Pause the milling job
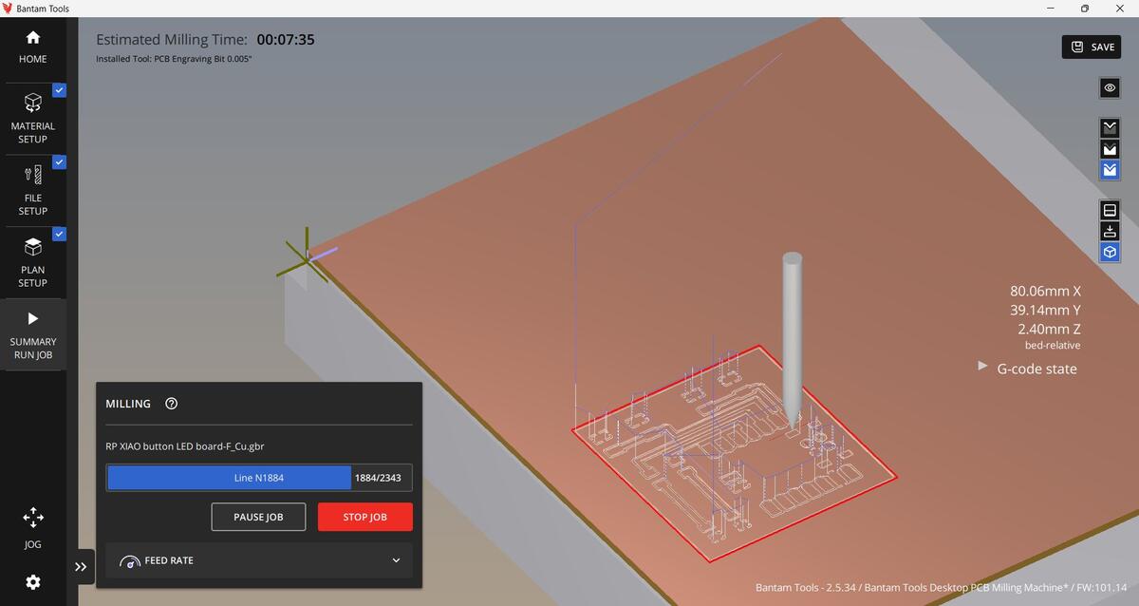Screen dimensions: 1139x606 click(258, 517)
